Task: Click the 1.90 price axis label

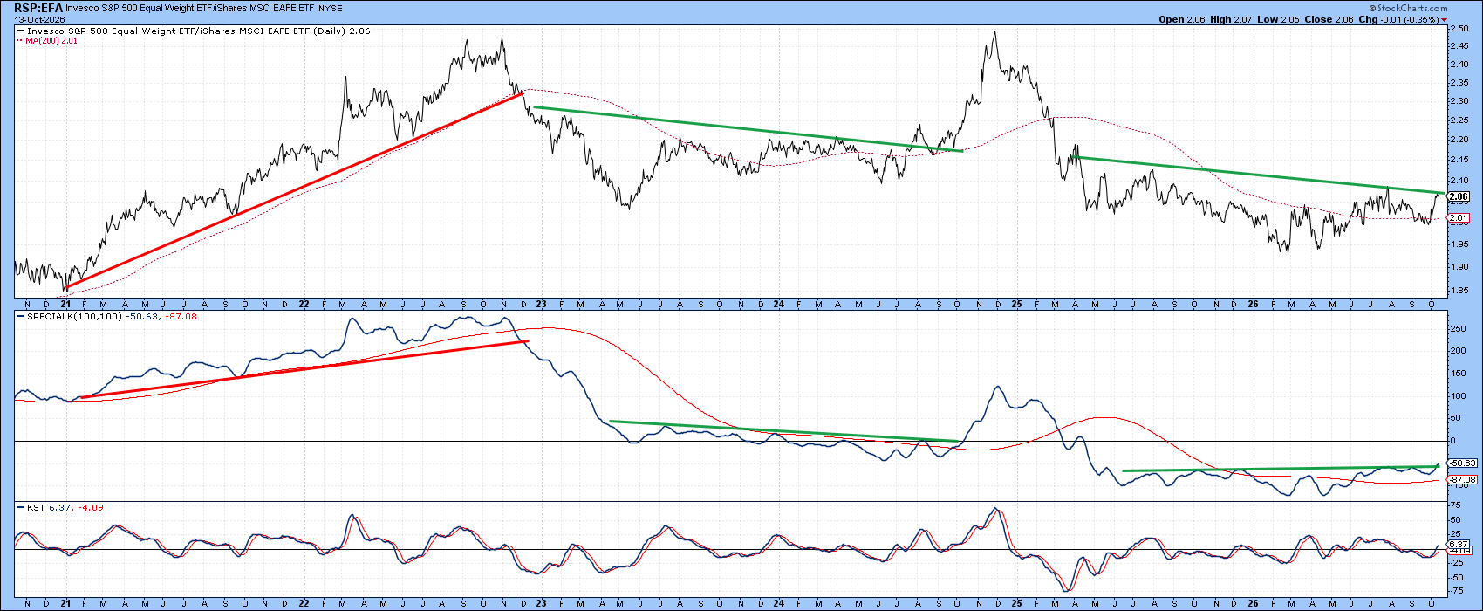Action: [x=1459, y=266]
